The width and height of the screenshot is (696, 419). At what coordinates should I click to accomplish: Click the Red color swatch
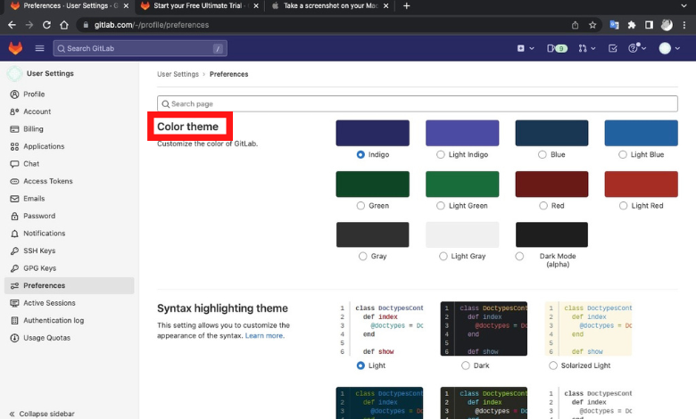coord(551,184)
